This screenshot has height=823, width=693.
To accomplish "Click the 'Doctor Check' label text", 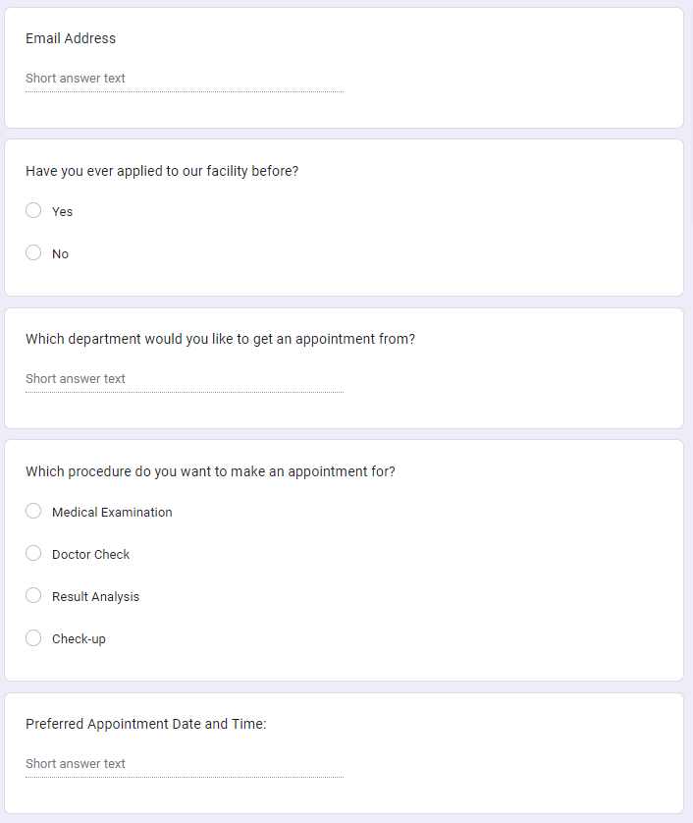I will tap(91, 555).
